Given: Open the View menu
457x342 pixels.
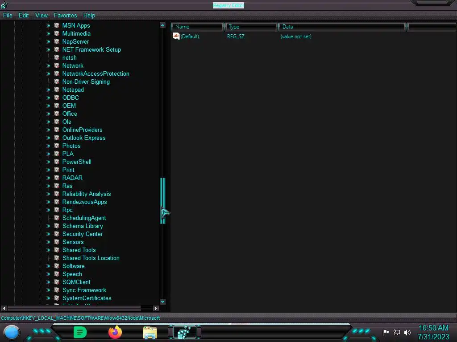Looking at the screenshot, I should 42,16.
